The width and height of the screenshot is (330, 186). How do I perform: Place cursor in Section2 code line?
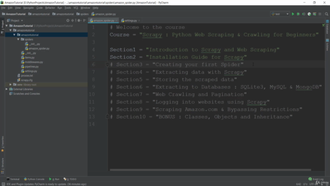click(178, 57)
